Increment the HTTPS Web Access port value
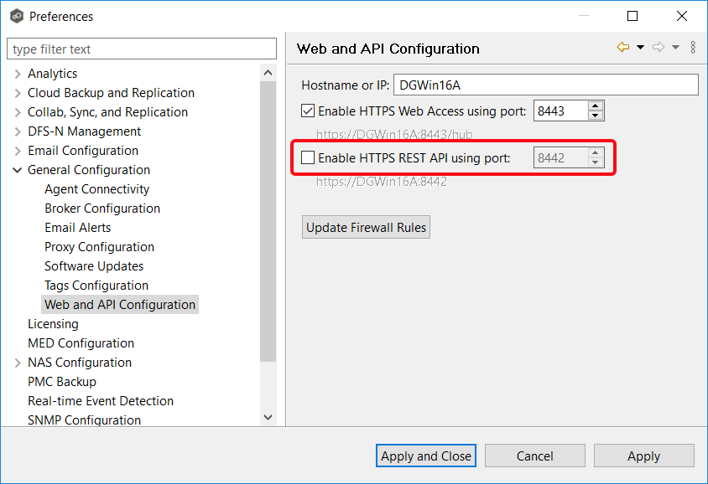This screenshot has height=484, width=708. (x=595, y=106)
